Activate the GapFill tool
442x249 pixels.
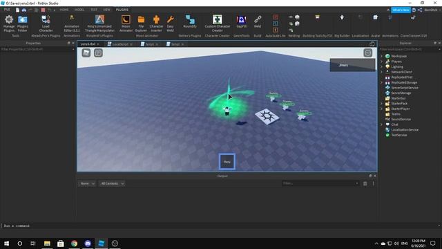coord(241,21)
